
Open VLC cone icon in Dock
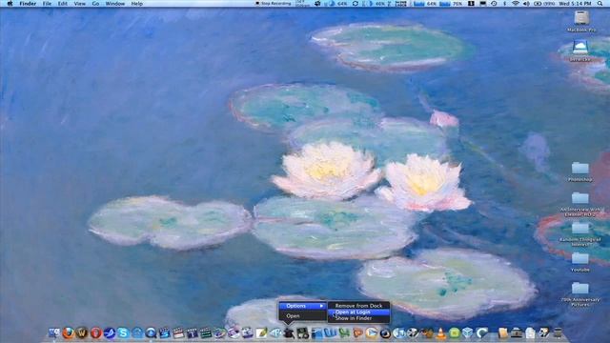(440, 333)
